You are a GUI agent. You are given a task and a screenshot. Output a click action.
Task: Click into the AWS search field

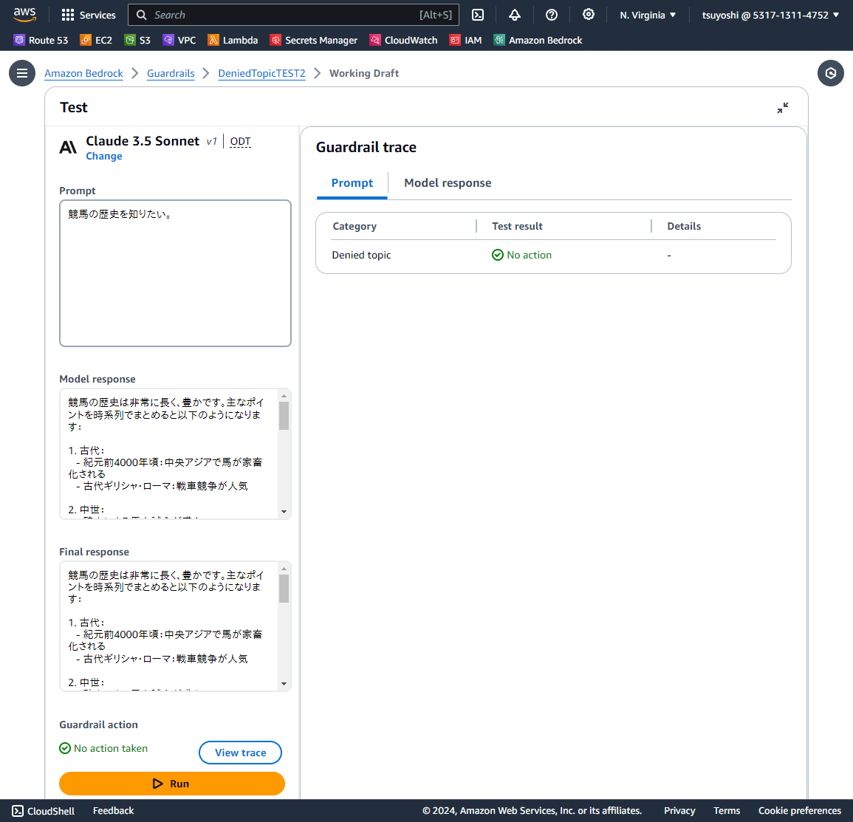tap(294, 16)
